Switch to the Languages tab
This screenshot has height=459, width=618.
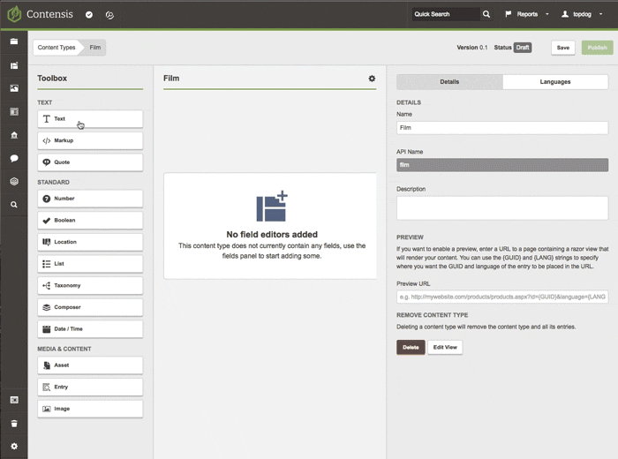coord(555,81)
